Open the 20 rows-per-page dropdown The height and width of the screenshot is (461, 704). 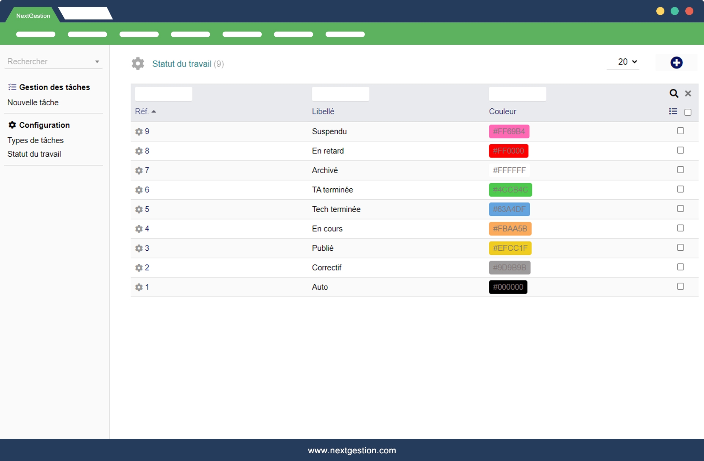[x=627, y=62]
